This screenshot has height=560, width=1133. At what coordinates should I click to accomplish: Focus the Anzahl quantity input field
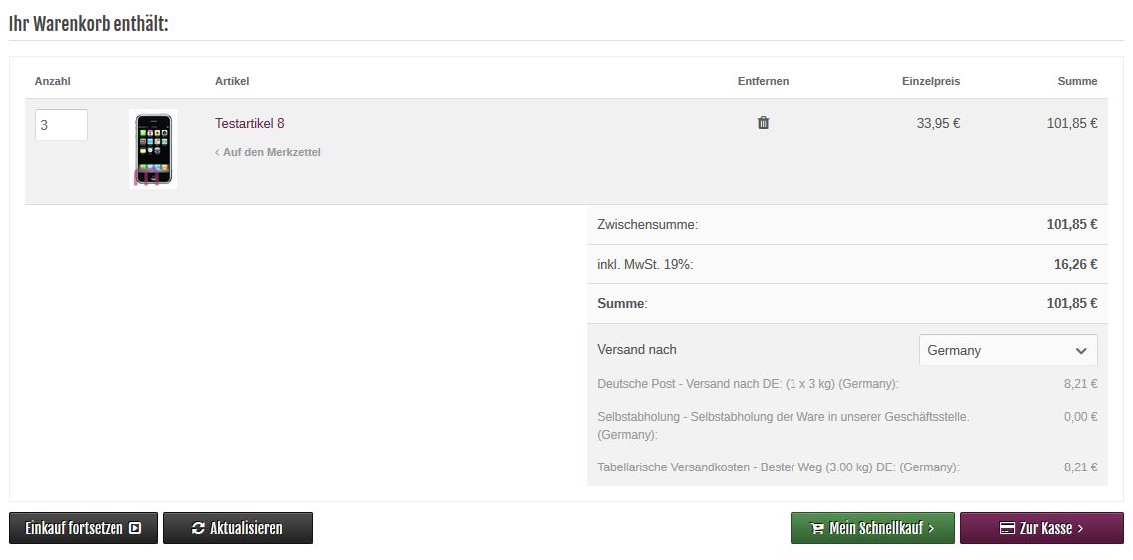pos(61,125)
